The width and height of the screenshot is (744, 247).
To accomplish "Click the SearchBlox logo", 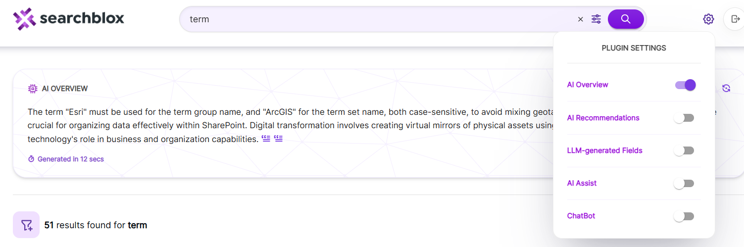I will (x=68, y=19).
